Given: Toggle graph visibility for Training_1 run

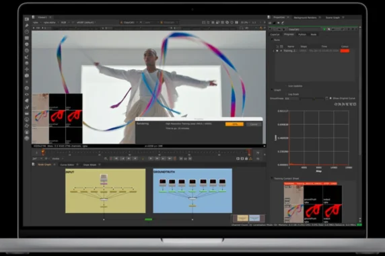Looking at the screenshot, I should point(277,51).
